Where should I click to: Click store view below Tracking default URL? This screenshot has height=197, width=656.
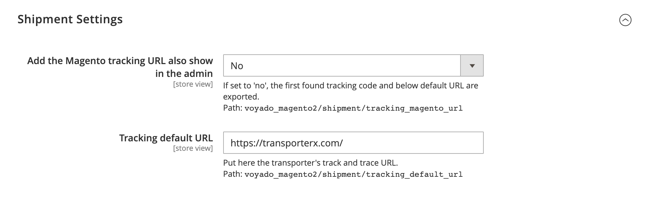(193, 148)
